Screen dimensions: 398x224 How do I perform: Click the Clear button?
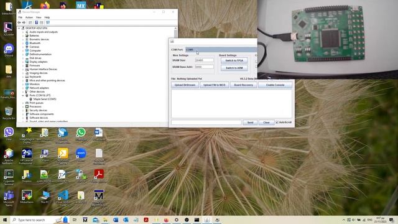[x=266, y=123]
